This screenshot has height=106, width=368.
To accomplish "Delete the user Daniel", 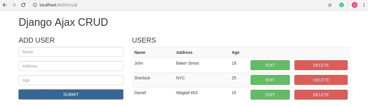I will (x=321, y=95).
